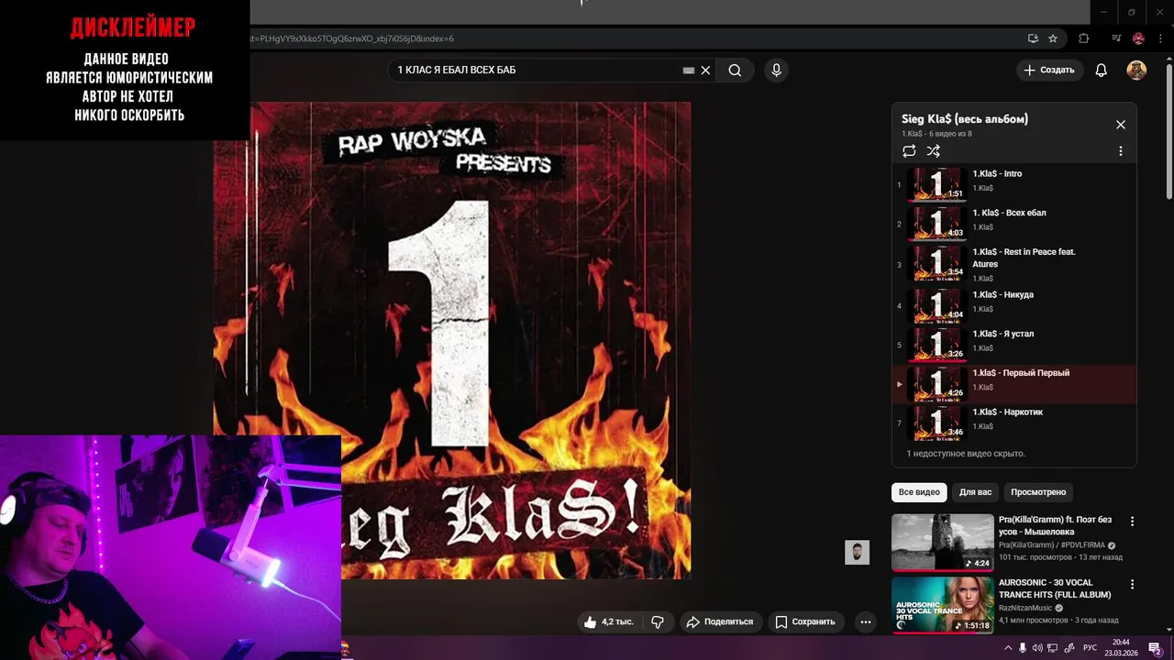
Task: Select 1.Kla$ - Наркотик track
Action: [x=1013, y=423]
